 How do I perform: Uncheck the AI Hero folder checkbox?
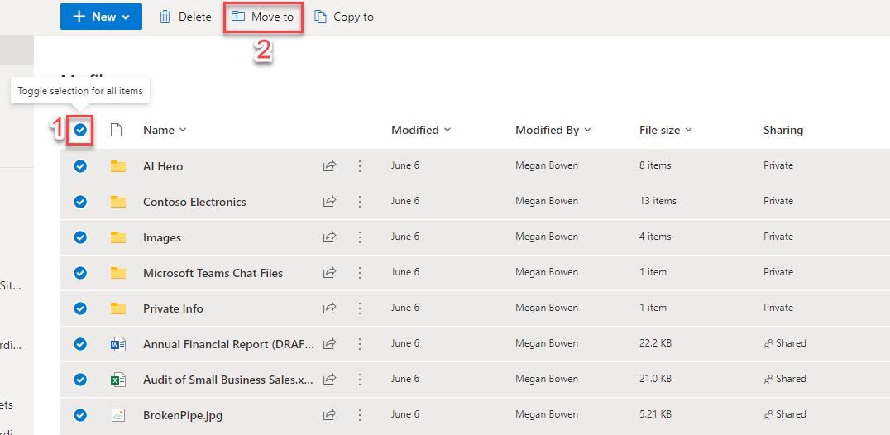(x=80, y=166)
